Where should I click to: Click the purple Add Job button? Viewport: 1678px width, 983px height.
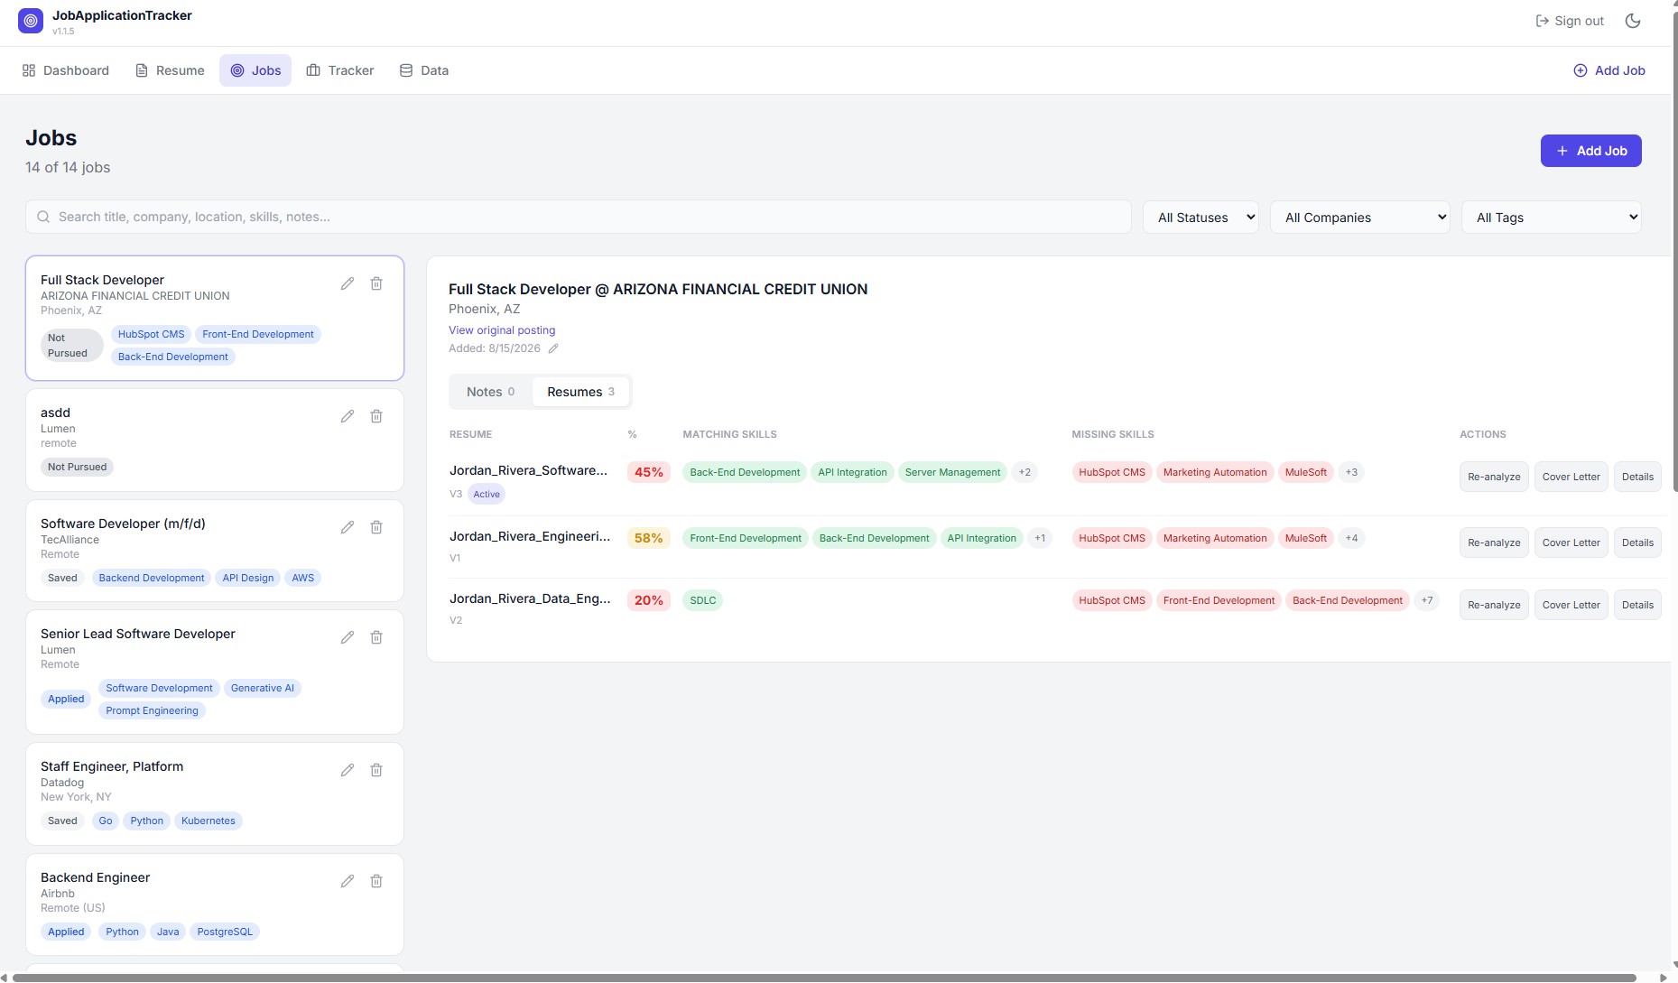tap(1591, 151)
